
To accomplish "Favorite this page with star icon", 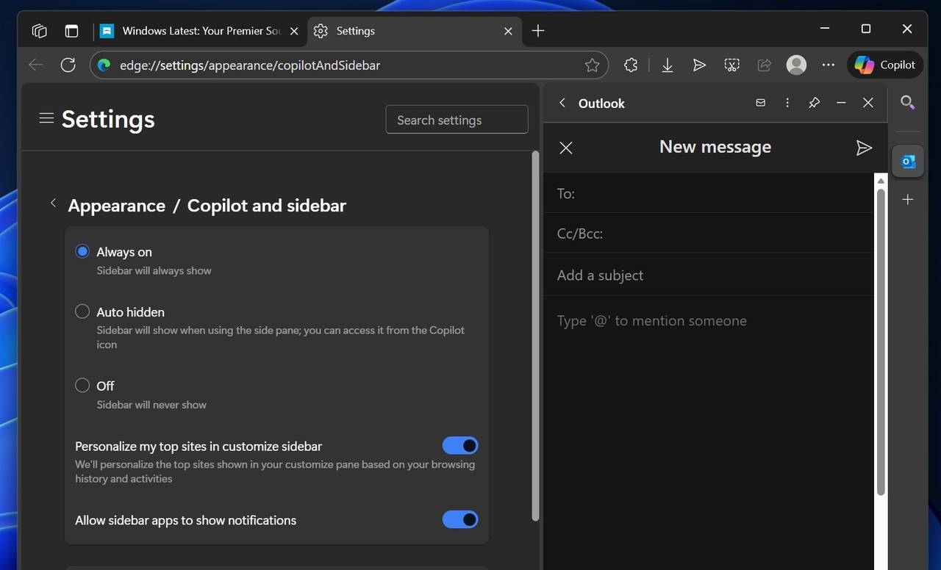I will click(x=592, y=65).
